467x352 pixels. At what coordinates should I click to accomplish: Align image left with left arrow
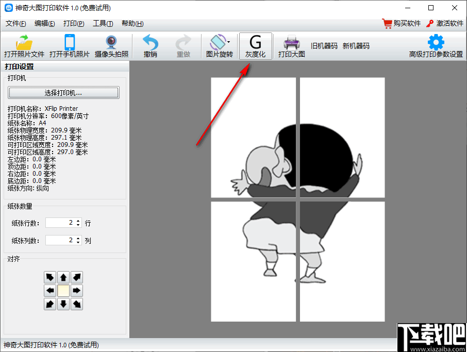(x=50, y=291)
